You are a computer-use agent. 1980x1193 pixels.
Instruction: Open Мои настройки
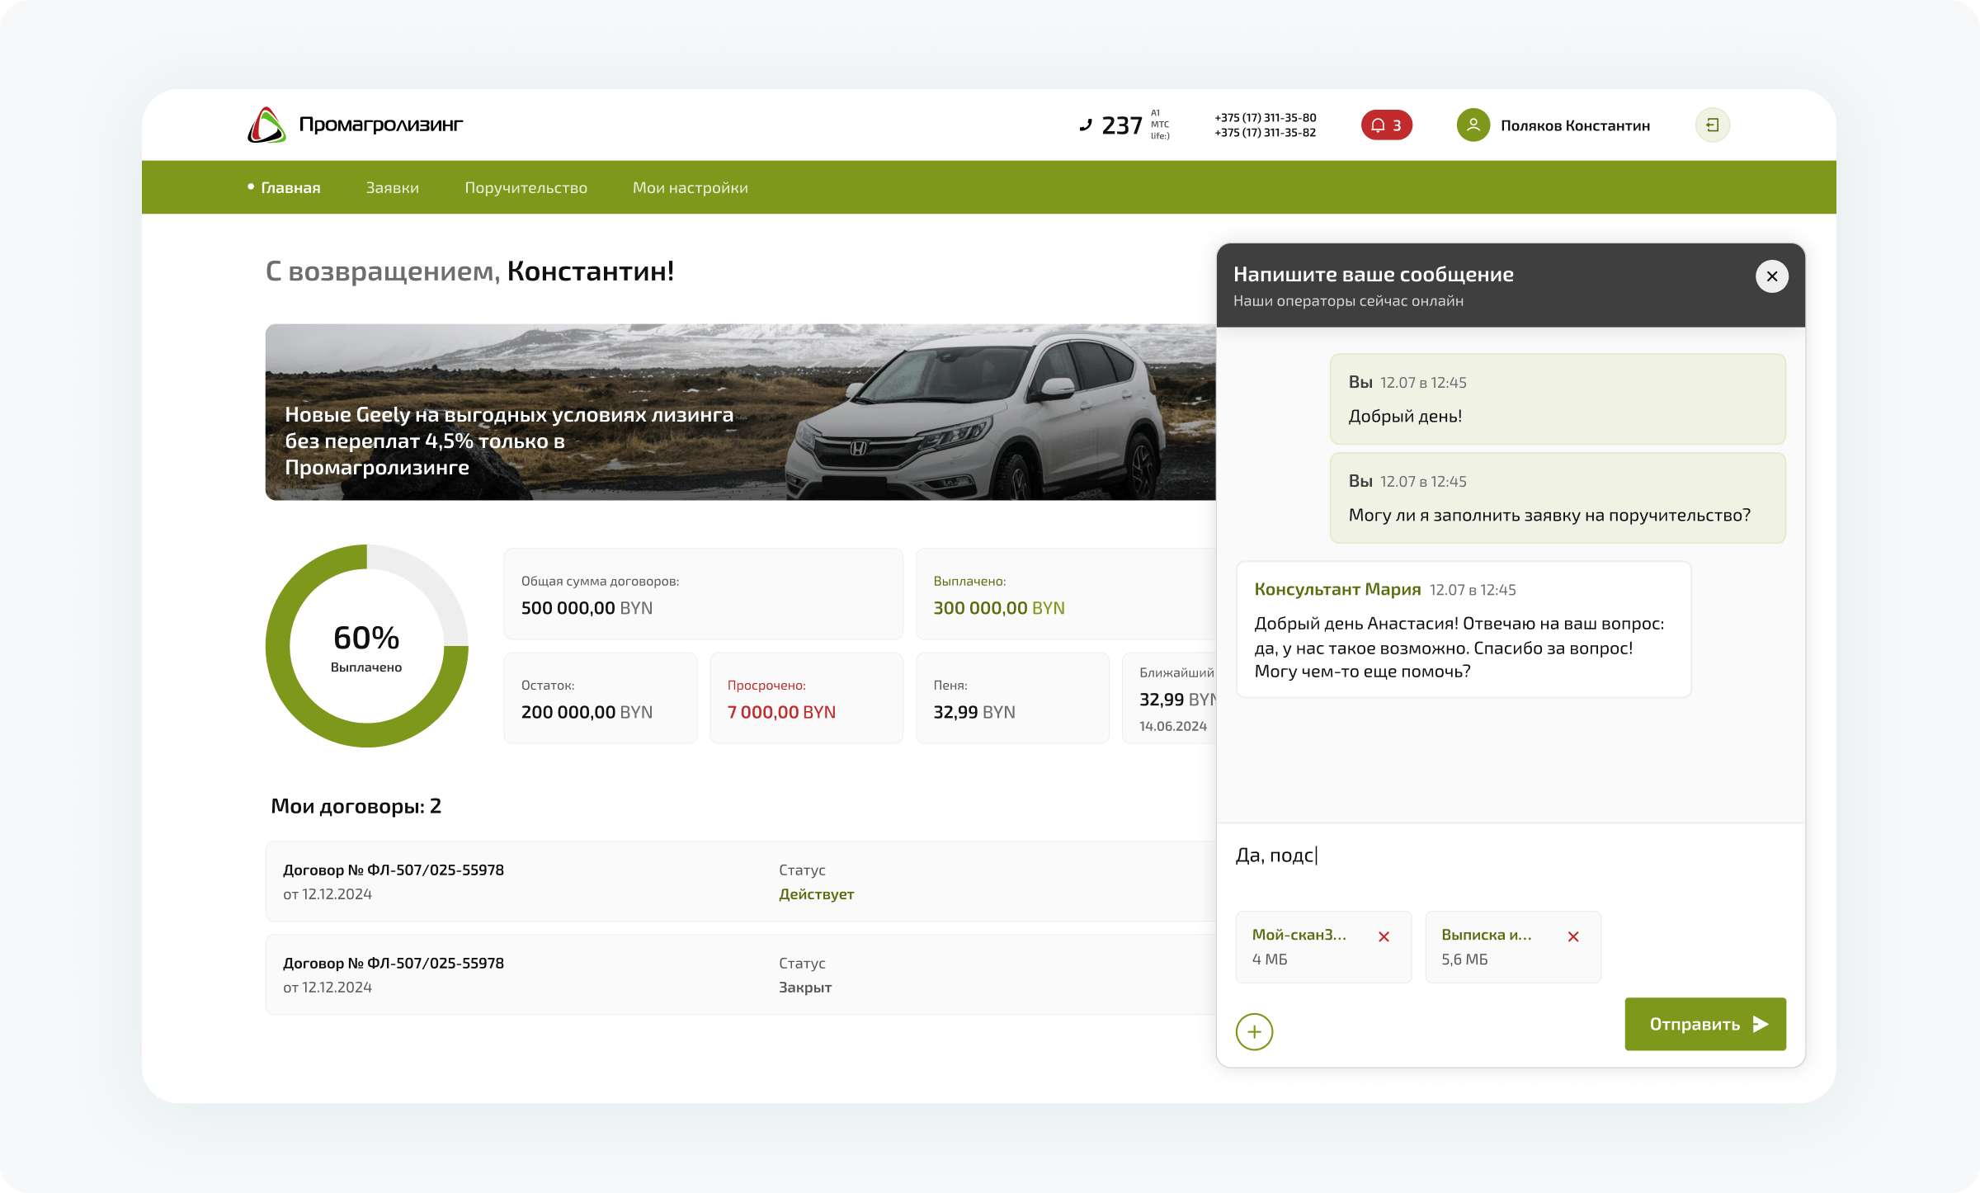(690, 187)
